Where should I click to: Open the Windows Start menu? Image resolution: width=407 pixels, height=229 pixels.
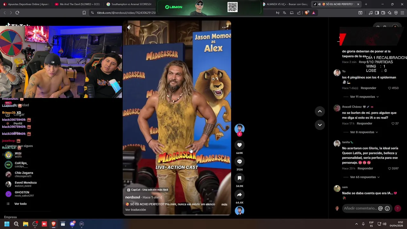[x=7, y=224]
